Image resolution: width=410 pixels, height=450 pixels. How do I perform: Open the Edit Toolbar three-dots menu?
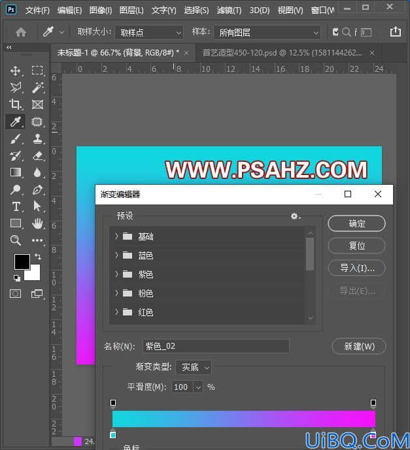[37, 240]
